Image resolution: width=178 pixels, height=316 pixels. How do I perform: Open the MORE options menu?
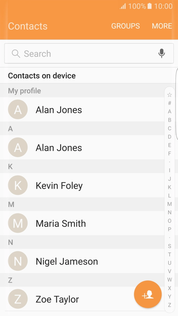(x=162, y=26)
